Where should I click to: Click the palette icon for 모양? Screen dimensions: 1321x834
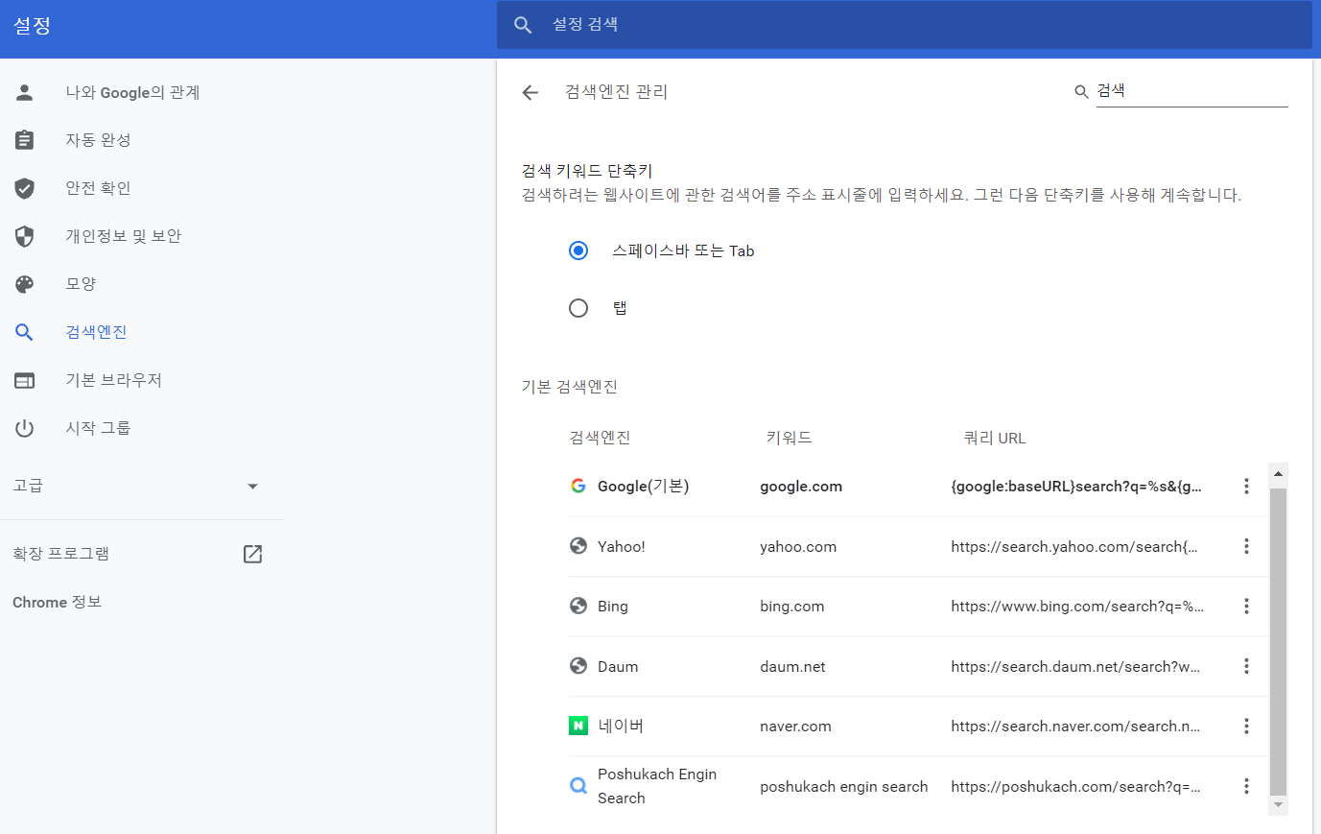pos(25,284)
